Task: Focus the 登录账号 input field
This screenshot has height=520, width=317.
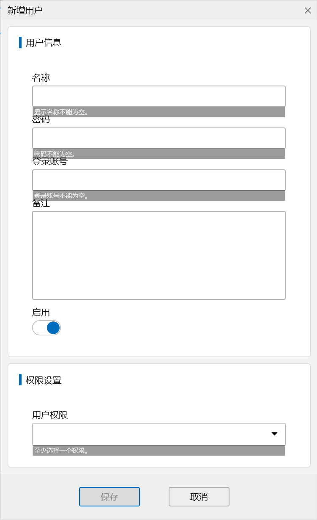Action: (x=158, y=180)
